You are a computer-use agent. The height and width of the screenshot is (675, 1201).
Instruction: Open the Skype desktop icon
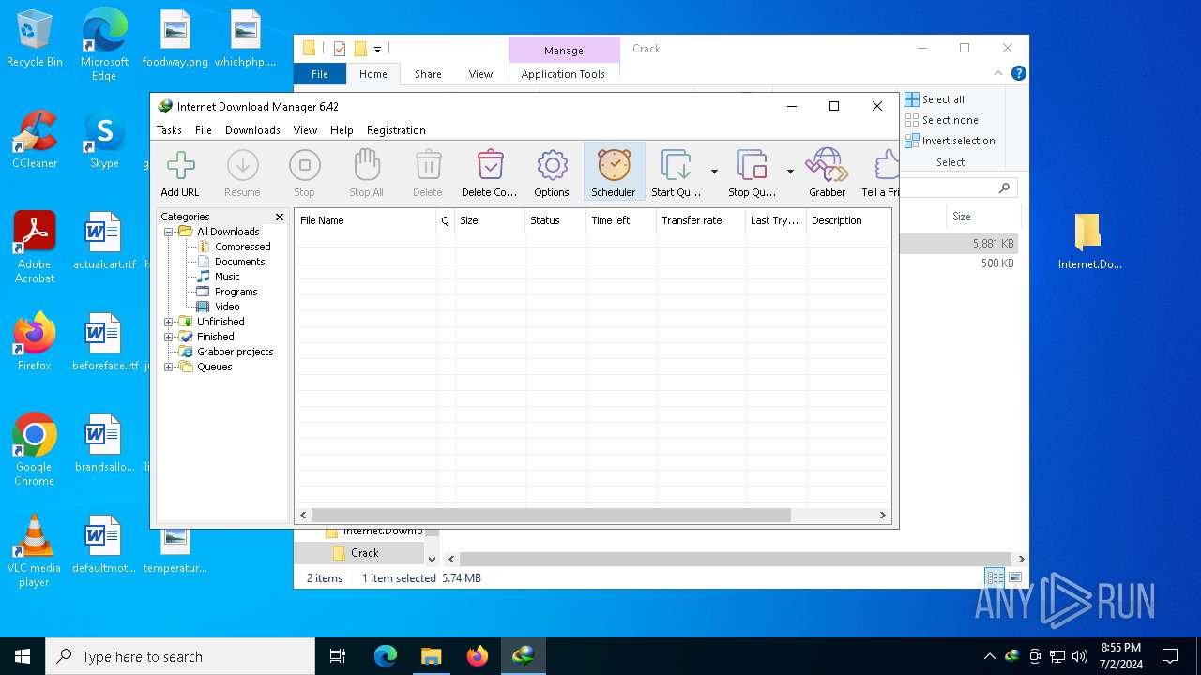[104, 141]
